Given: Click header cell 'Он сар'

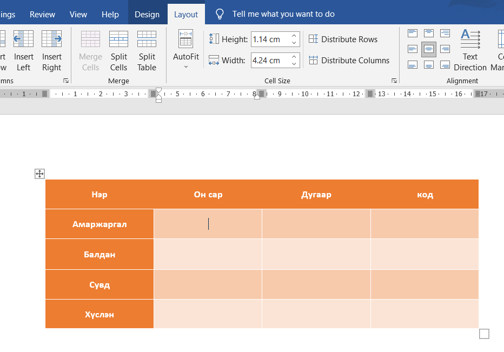Looking at the screenshot, I should [x=208, y=195].
